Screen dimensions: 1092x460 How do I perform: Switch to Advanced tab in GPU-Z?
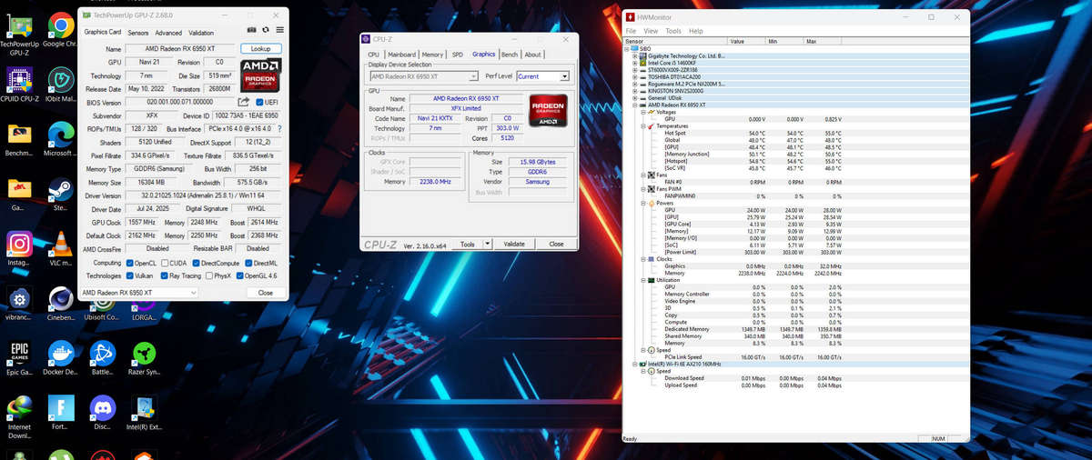(168, 33)
